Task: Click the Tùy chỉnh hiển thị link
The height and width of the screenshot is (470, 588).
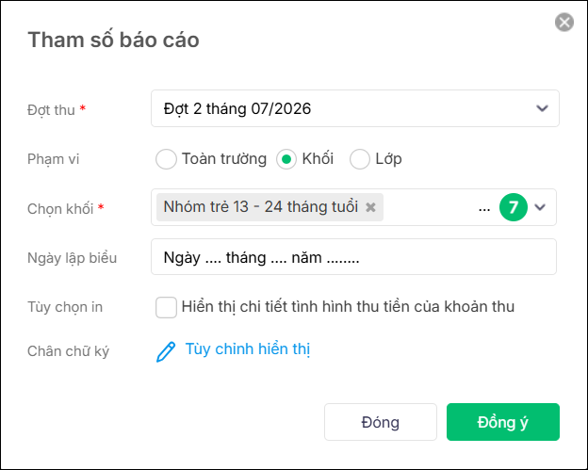Action: coord(248,348)
